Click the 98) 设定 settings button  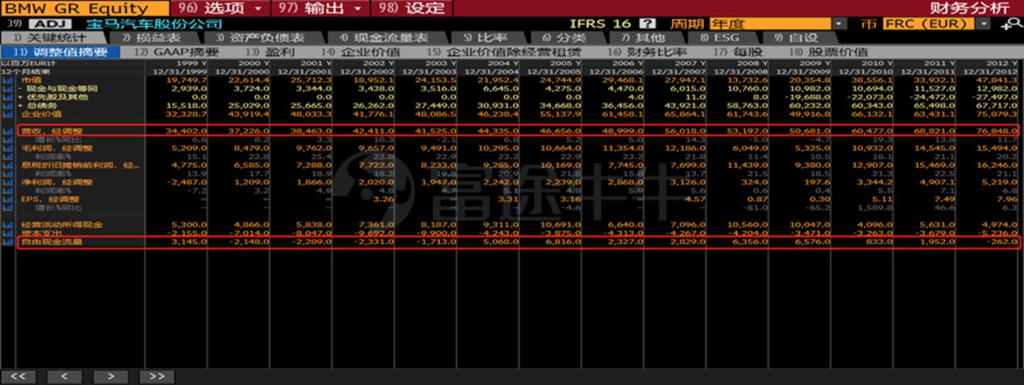411,8
